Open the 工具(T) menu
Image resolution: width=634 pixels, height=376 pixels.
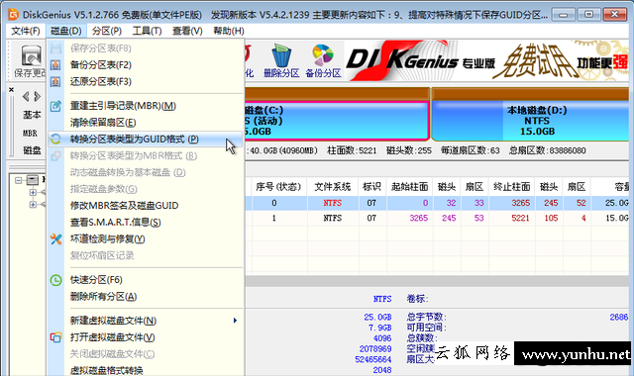148,31
